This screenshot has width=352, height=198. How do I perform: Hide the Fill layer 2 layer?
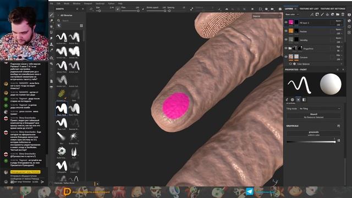click(x=286, y=23)
